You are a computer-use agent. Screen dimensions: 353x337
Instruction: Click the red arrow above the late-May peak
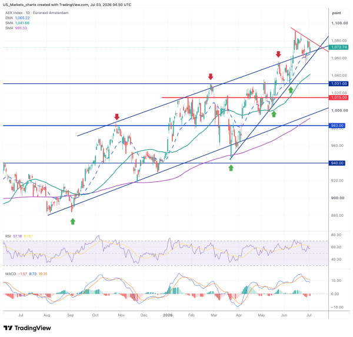click(278, 54)
